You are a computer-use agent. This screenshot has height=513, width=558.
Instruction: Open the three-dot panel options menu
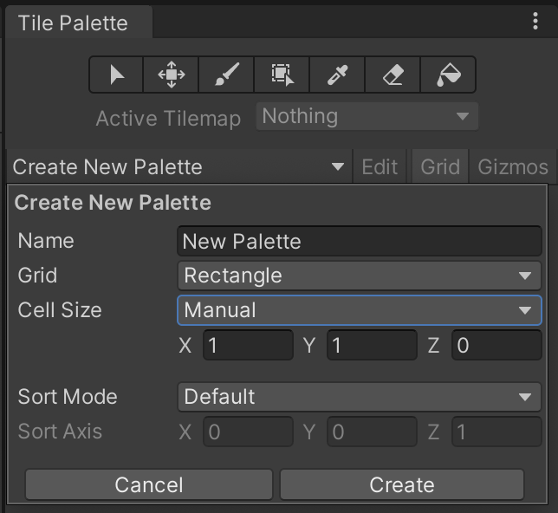click(x=535, y=22)
